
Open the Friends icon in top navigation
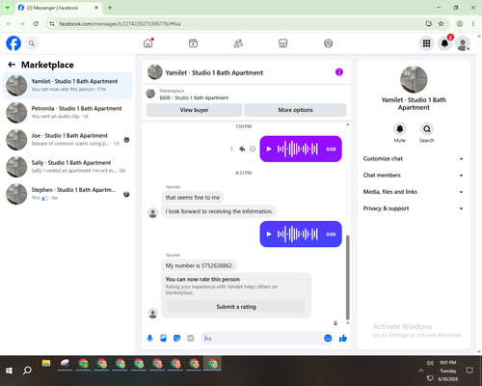[238, 43]
